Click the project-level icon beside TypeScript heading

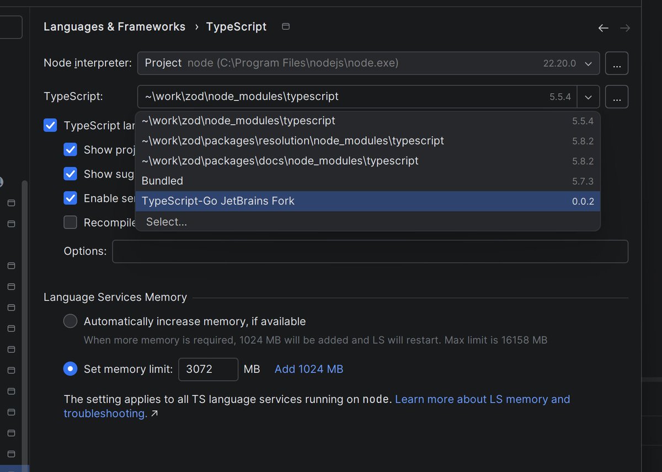click(x=286, y=26)
